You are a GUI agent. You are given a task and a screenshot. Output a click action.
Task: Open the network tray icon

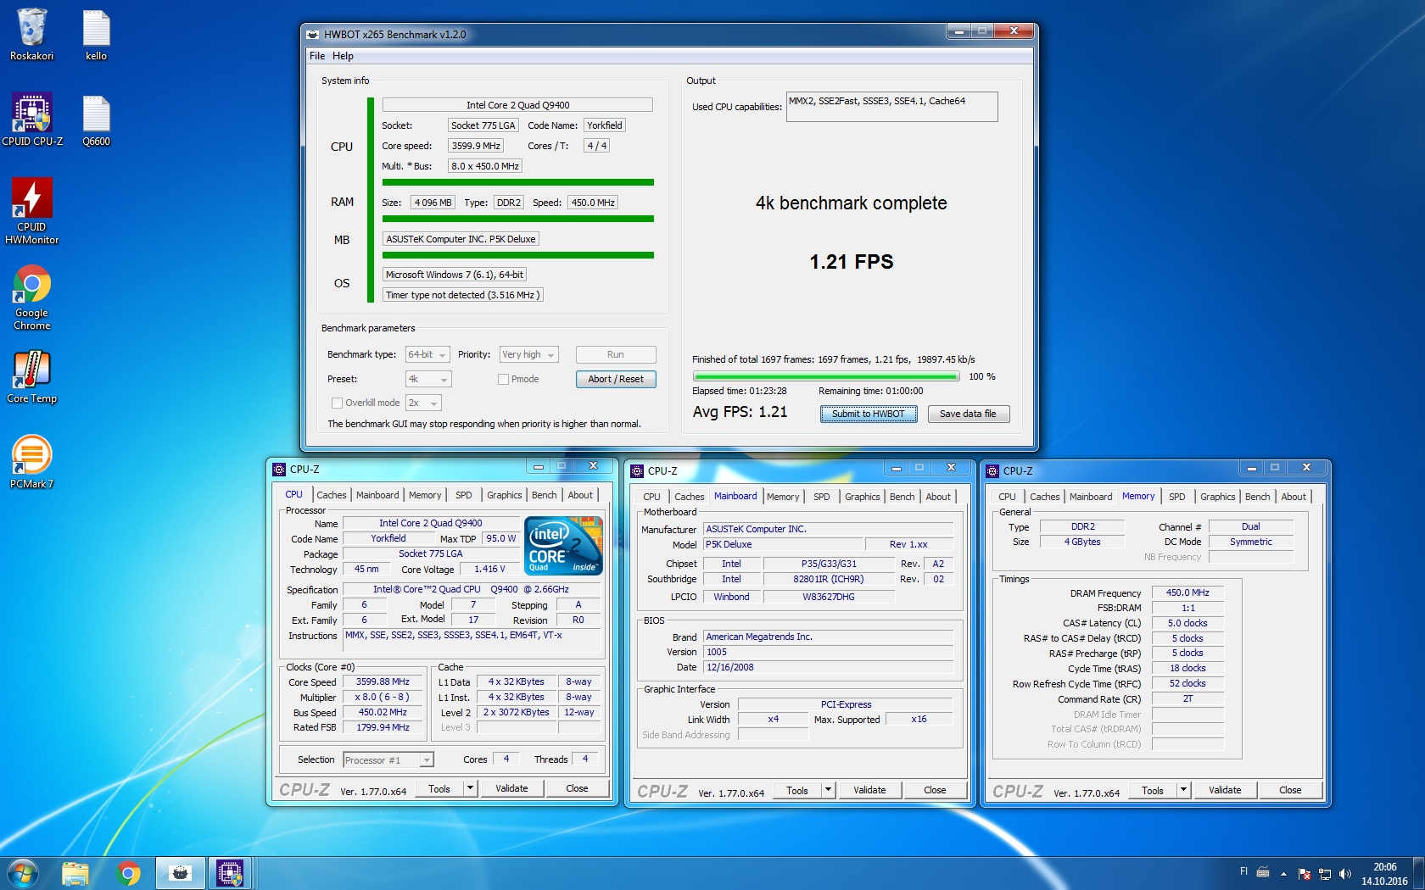[1325, 874]
